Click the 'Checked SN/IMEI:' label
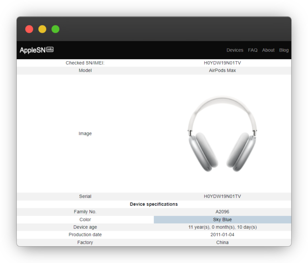Image resolution: width=308 pixels, height=263 pixels. (85, 63)
